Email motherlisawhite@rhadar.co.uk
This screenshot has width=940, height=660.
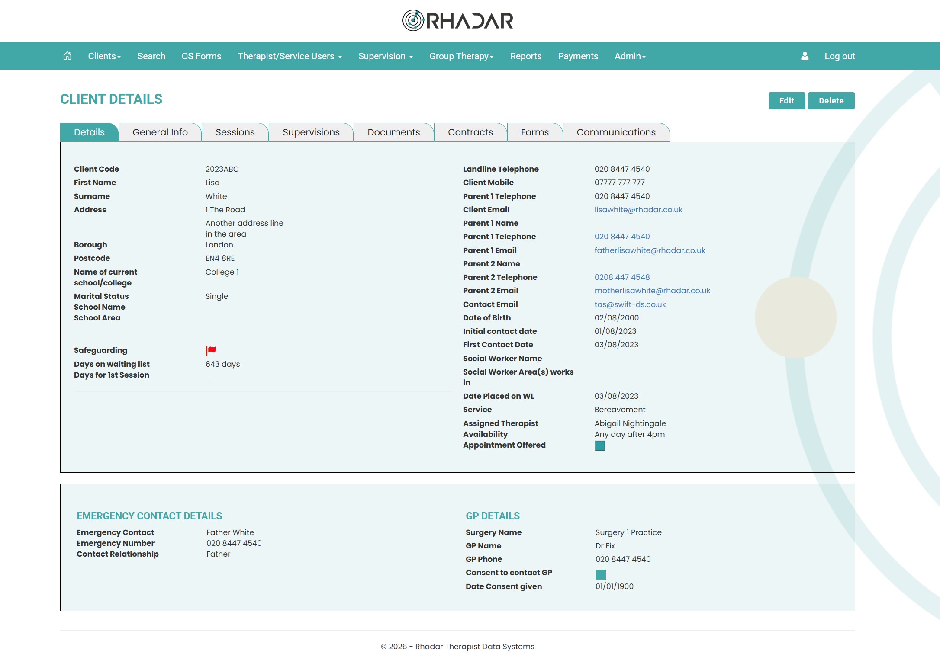click(x=652, y=291)
